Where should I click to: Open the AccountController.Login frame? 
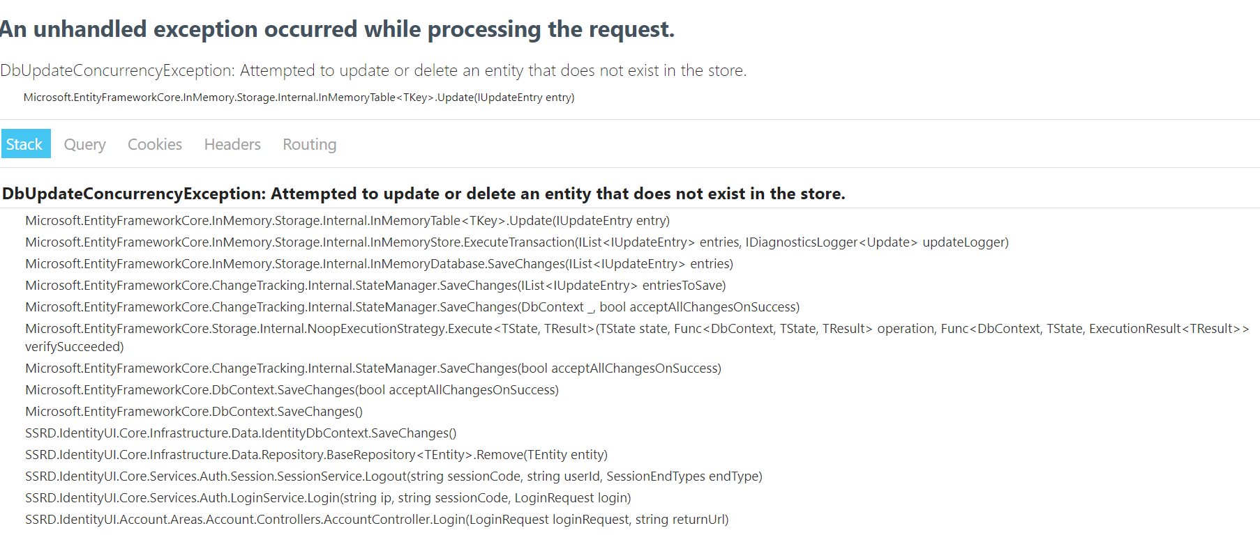(x=376, y=519)
